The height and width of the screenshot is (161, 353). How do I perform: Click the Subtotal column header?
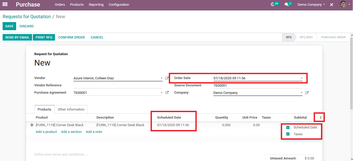point(300,118)
